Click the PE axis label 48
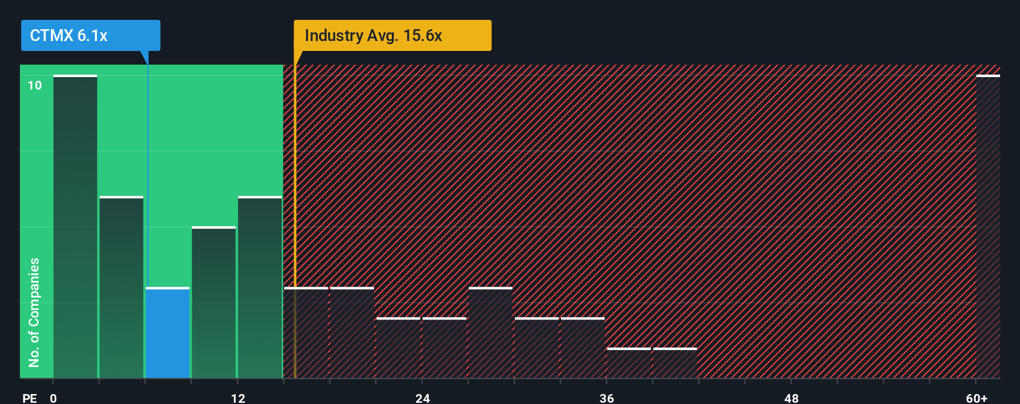The height and width of the screenshot is (404, 1020). point(791,398)
